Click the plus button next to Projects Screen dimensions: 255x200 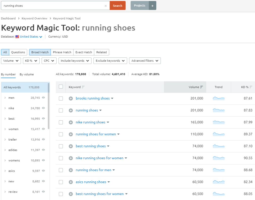pos(152,6)
